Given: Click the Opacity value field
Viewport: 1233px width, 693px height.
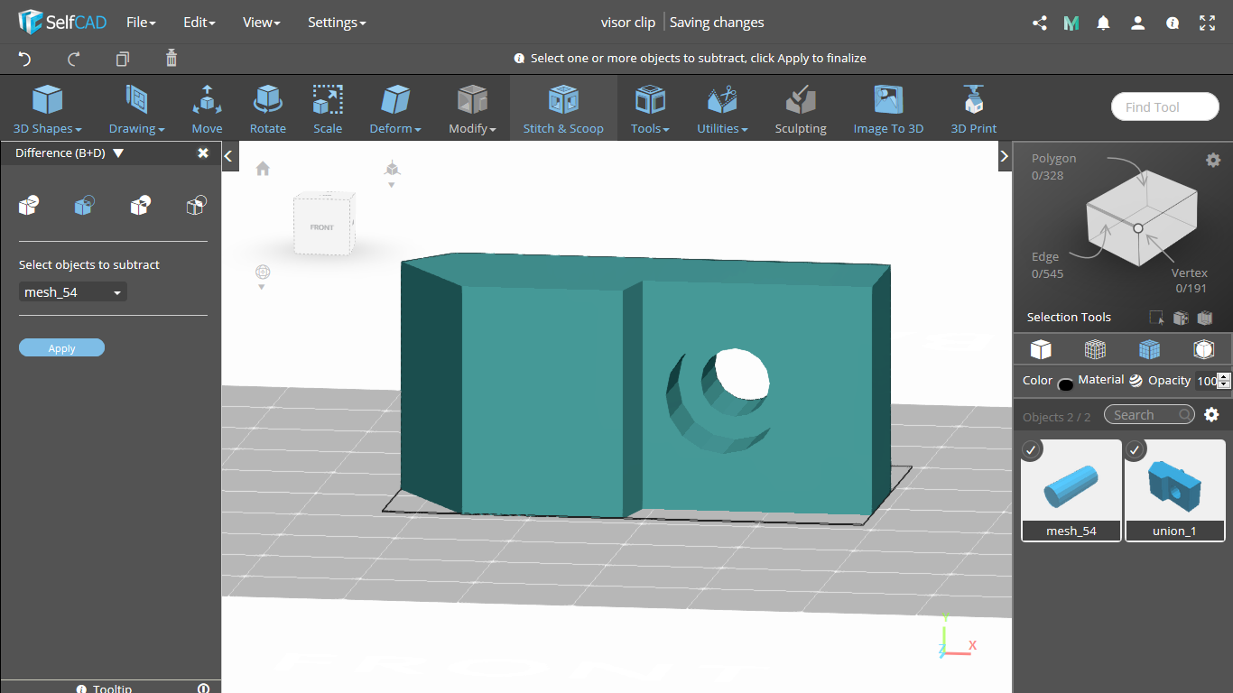Looking at the screenshot, I should pos(1206,382).
